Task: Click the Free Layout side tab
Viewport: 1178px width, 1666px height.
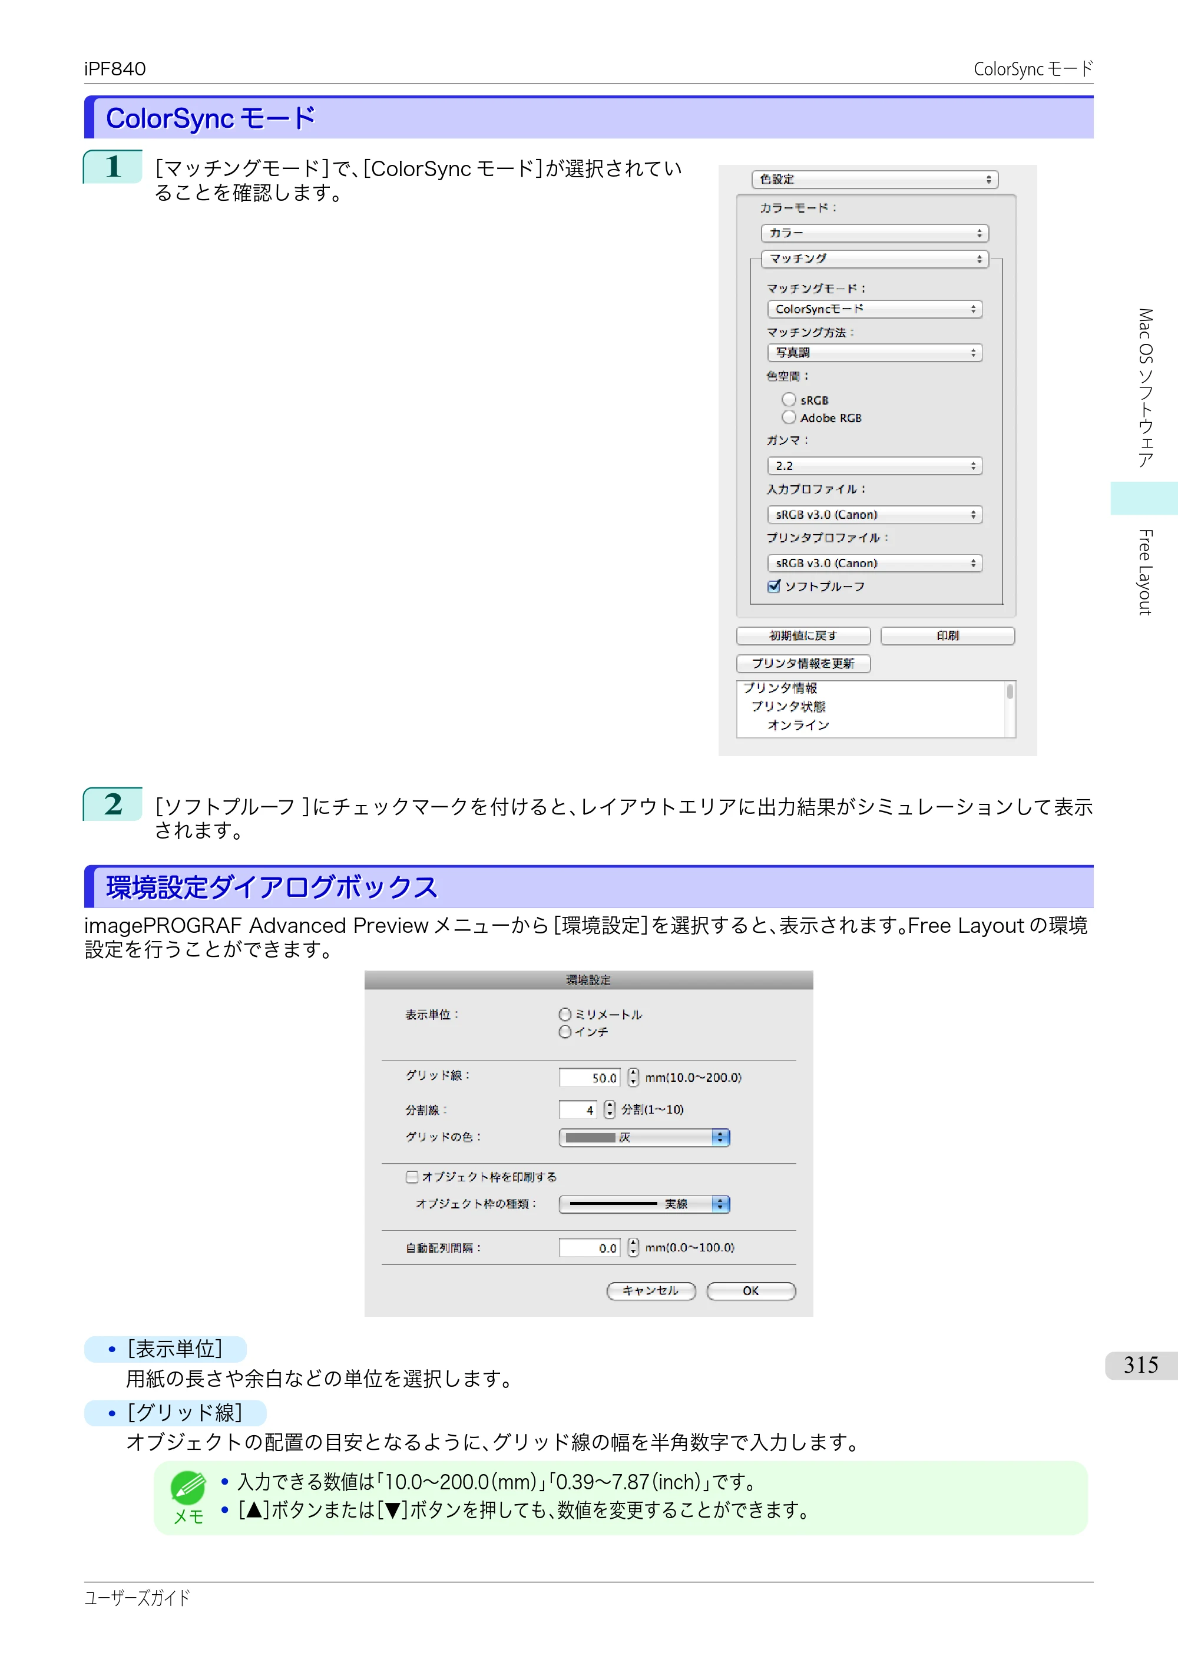Action: pyautogui.click(x=1144, y=572)
